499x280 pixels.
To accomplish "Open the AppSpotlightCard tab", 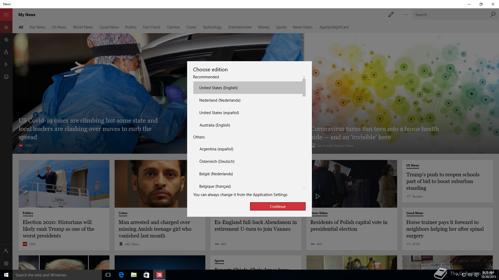I will click(334, 27).
